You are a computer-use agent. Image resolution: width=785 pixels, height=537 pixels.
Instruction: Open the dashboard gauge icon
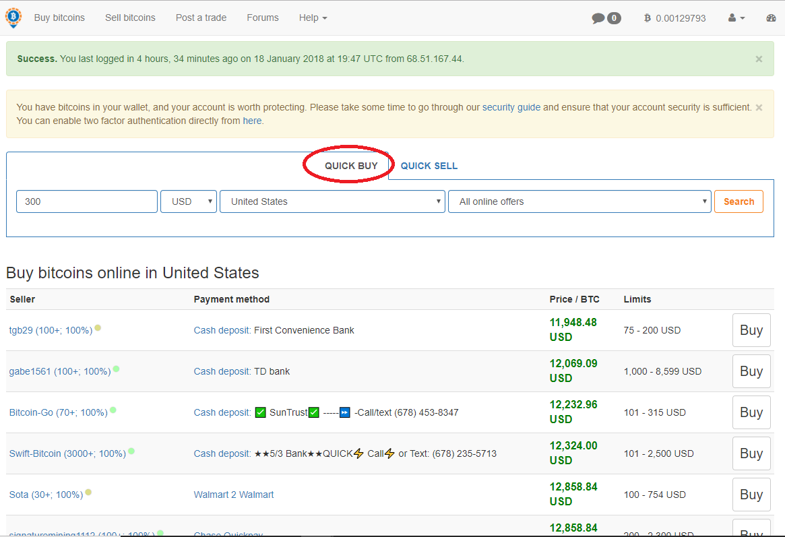[x=772, y=18]
